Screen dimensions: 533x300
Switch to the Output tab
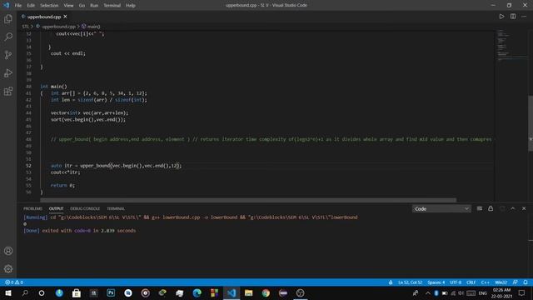tap(56, 208)
